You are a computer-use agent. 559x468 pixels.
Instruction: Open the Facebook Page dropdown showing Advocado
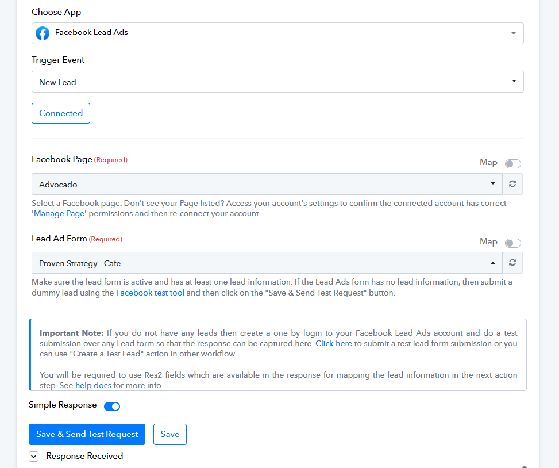[x=267, y=184]
